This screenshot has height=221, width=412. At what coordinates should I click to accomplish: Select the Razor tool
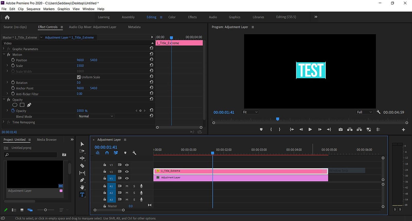tap(82, 166)
